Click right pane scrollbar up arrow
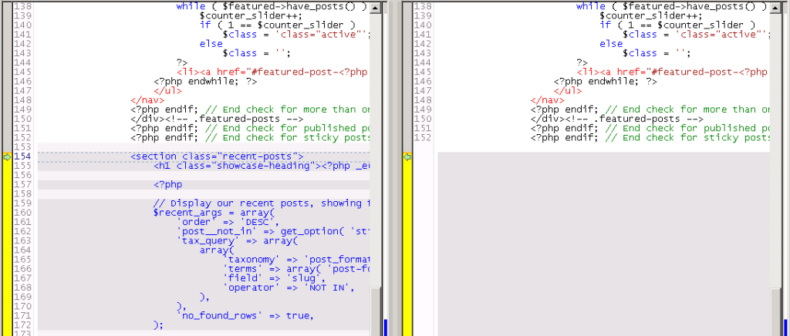790x336 pixels. point(775,8)
